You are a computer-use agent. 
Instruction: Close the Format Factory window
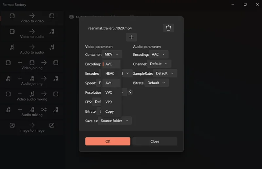coord(257,4)
